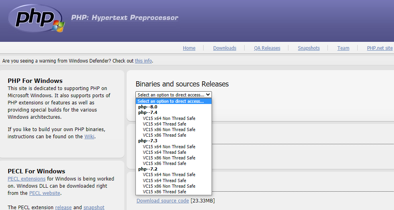Open the PECL extension release link
The width and height of the screenshot is (394, 210).
(63, 207)
